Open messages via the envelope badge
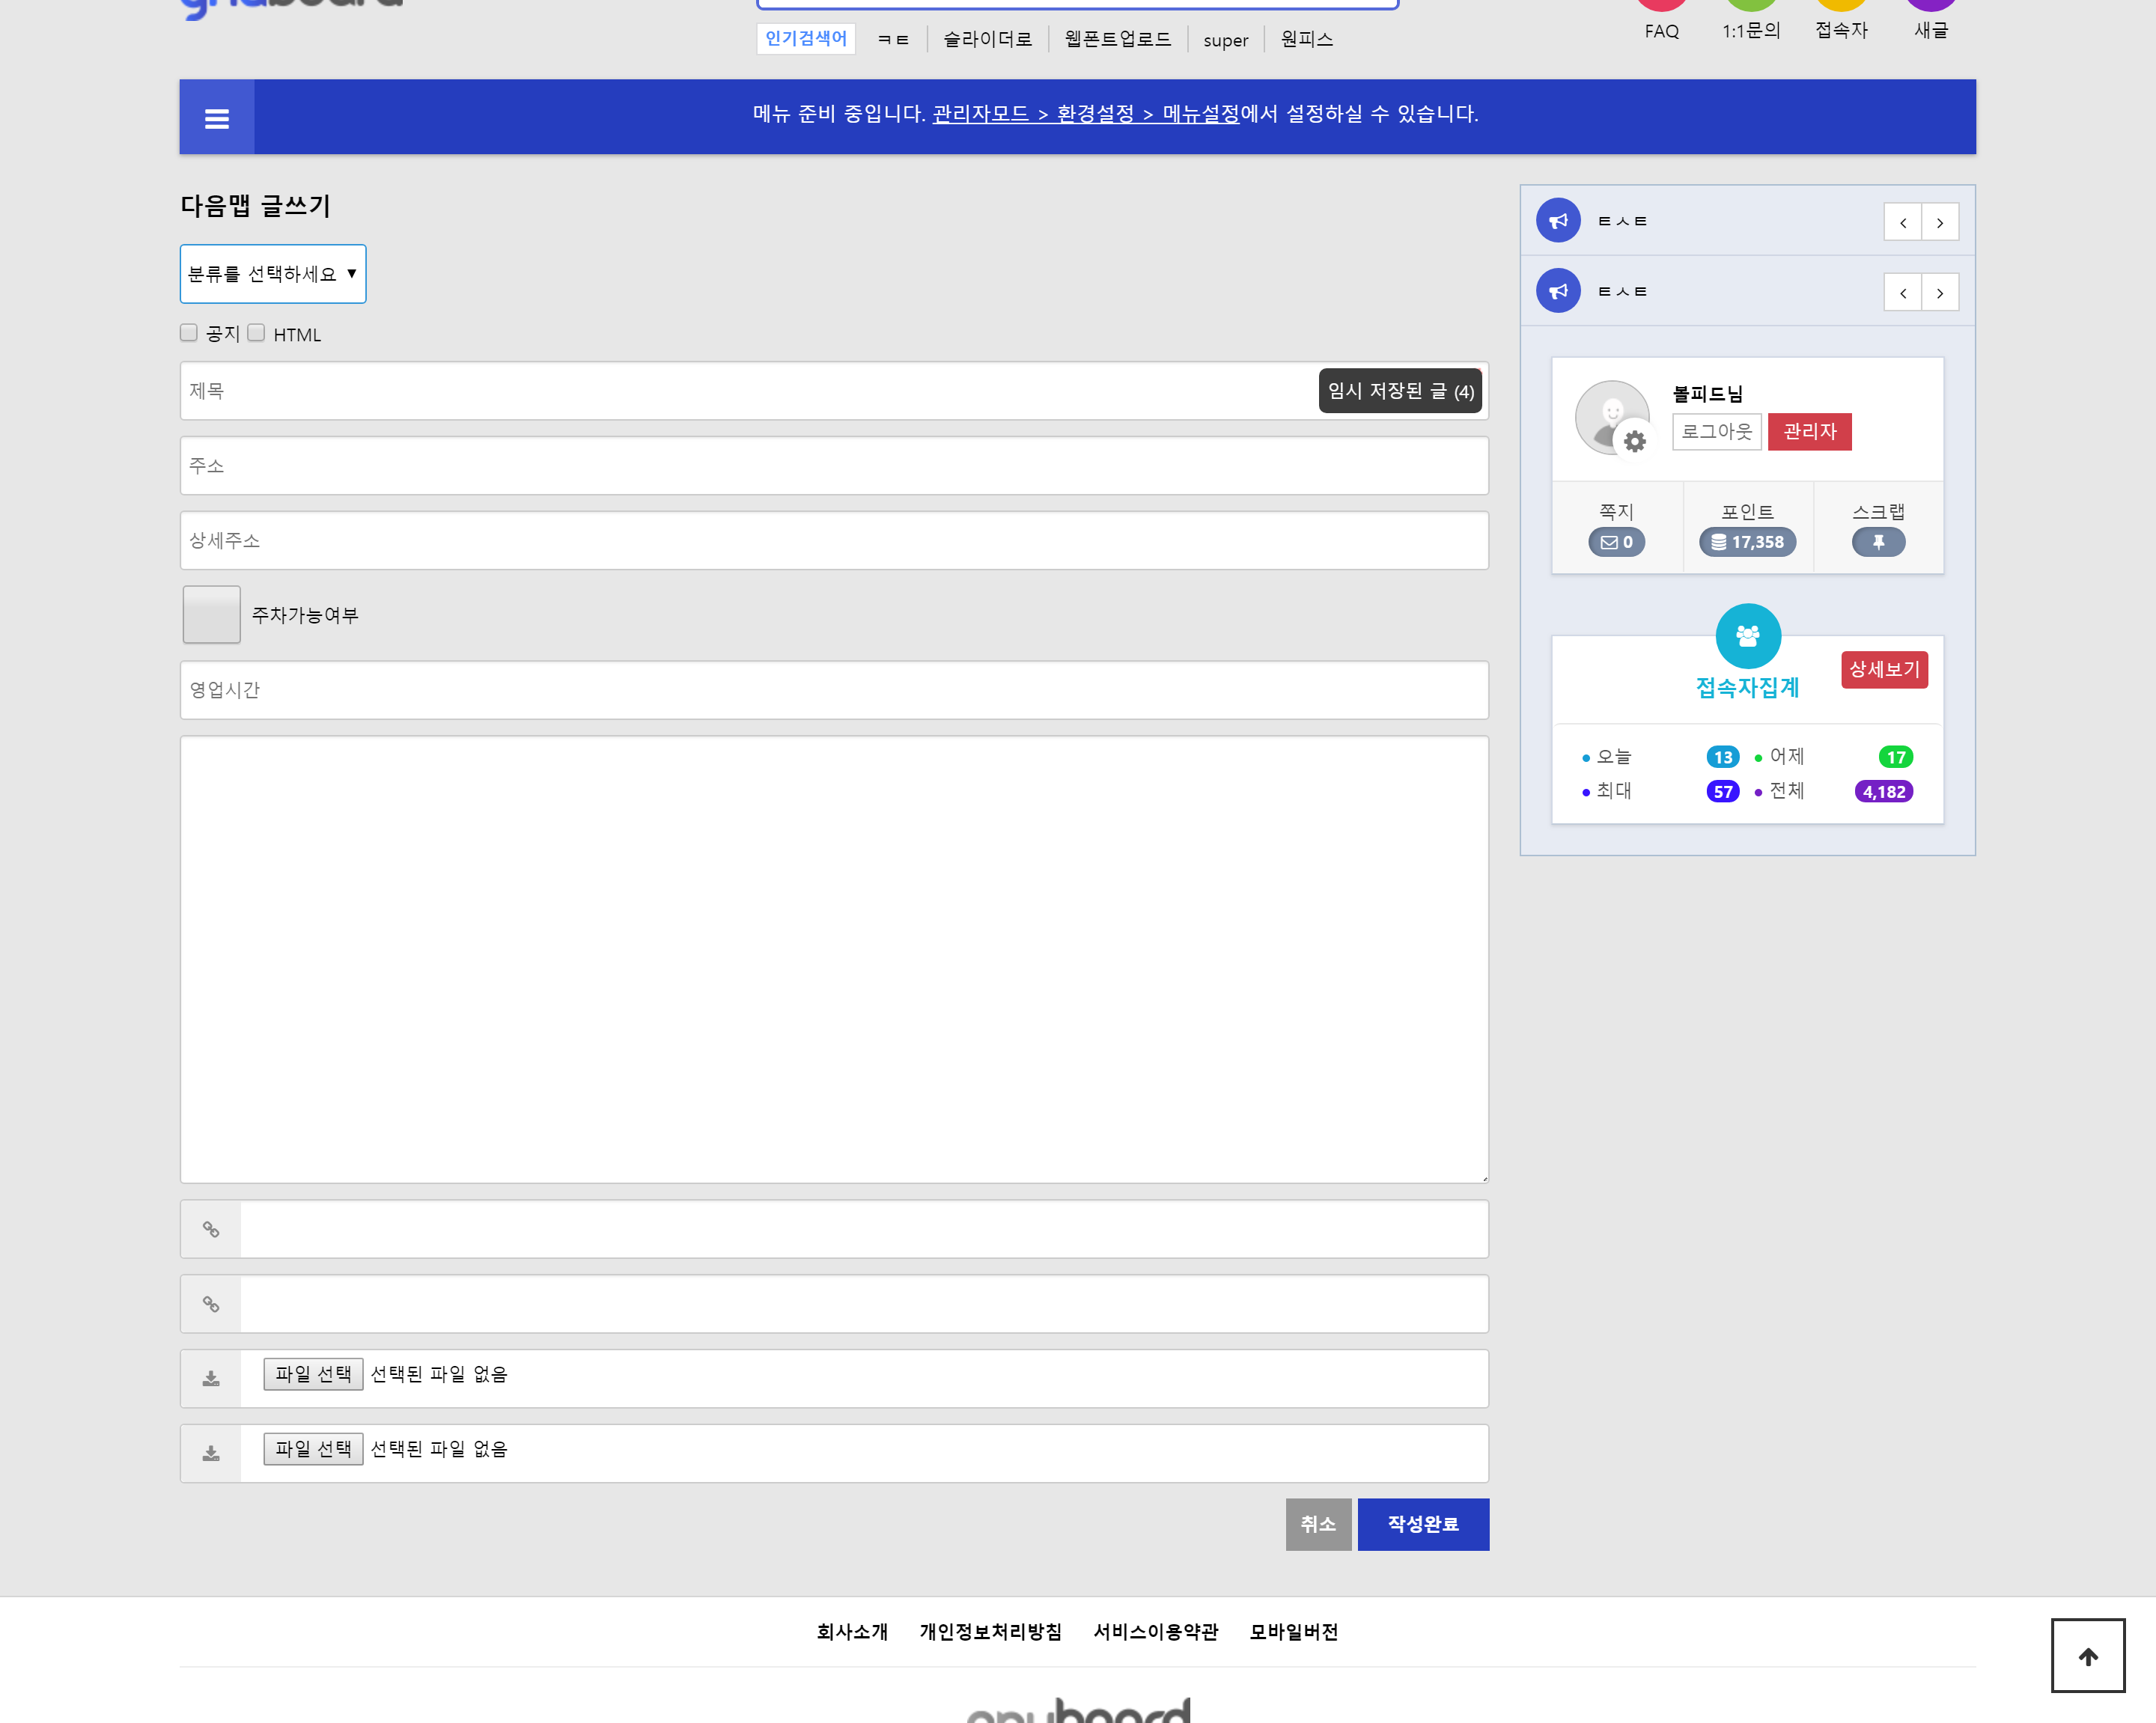This screenshot has width=2156, height=1723. click(x=1616, y=542)
